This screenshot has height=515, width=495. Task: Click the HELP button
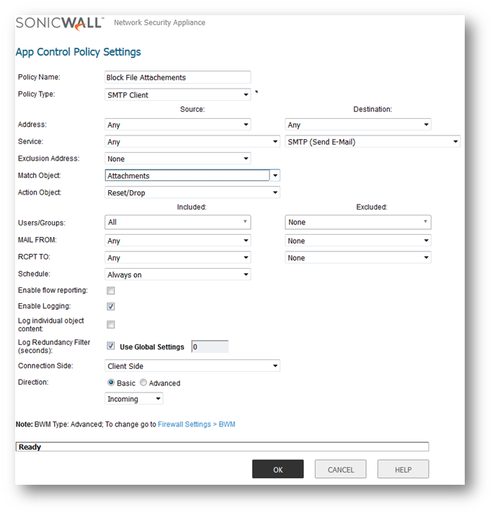(x=403, y=469)
